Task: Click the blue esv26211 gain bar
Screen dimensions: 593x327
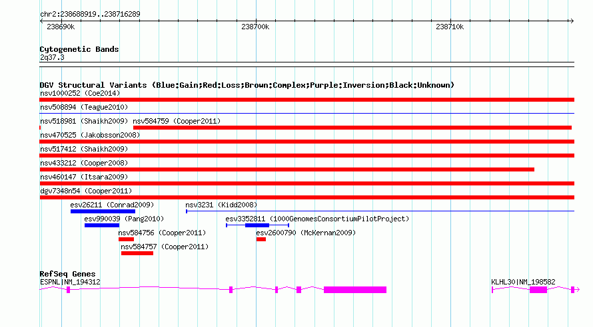Action: pyautogui.click(x=103, y=211)
